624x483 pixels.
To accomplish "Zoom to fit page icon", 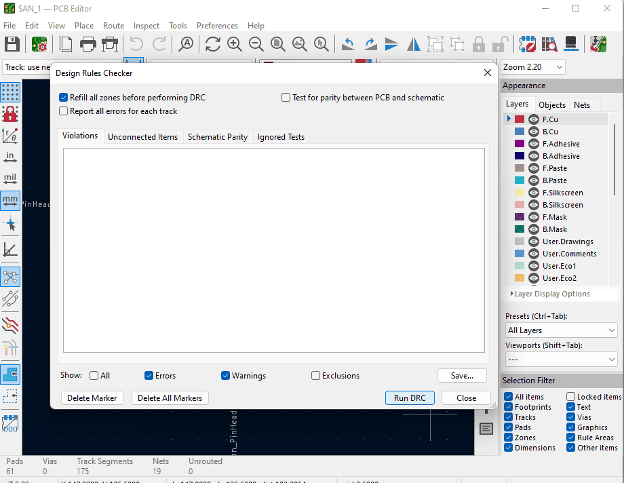I will (x=278, y=44).
